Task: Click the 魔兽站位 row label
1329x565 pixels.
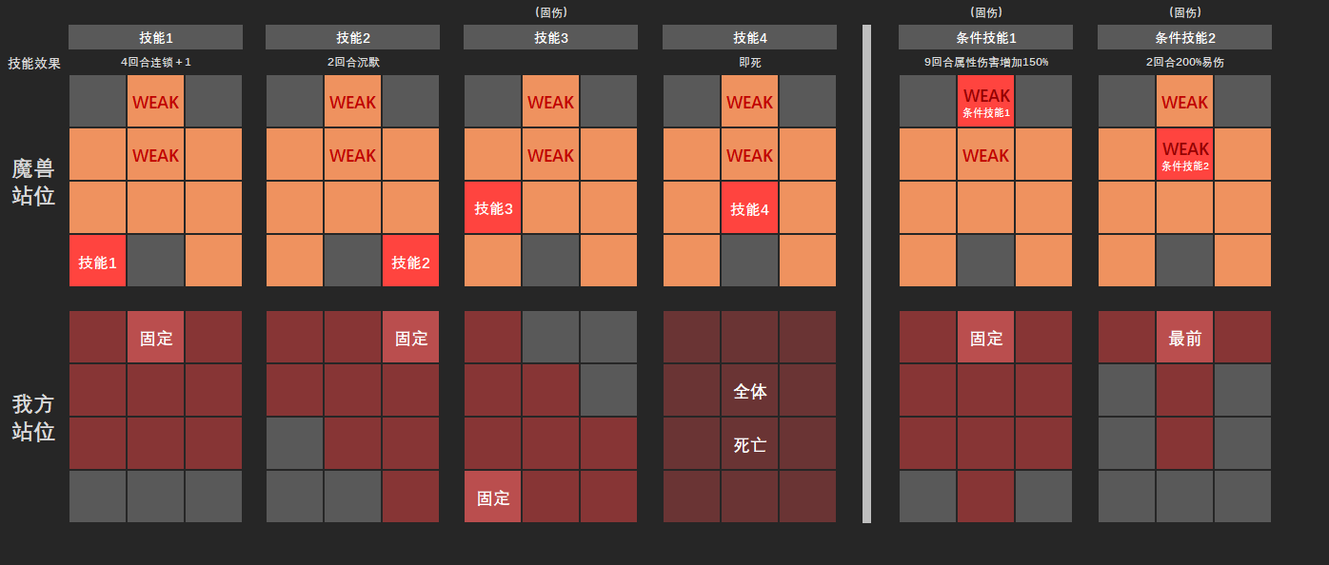Action: [33, 183]
